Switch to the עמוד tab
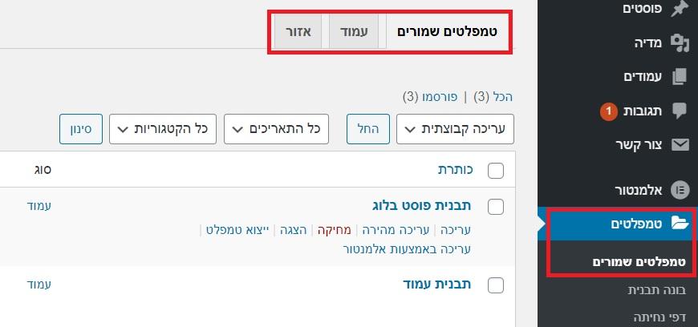698x327 pixels. 354,31
